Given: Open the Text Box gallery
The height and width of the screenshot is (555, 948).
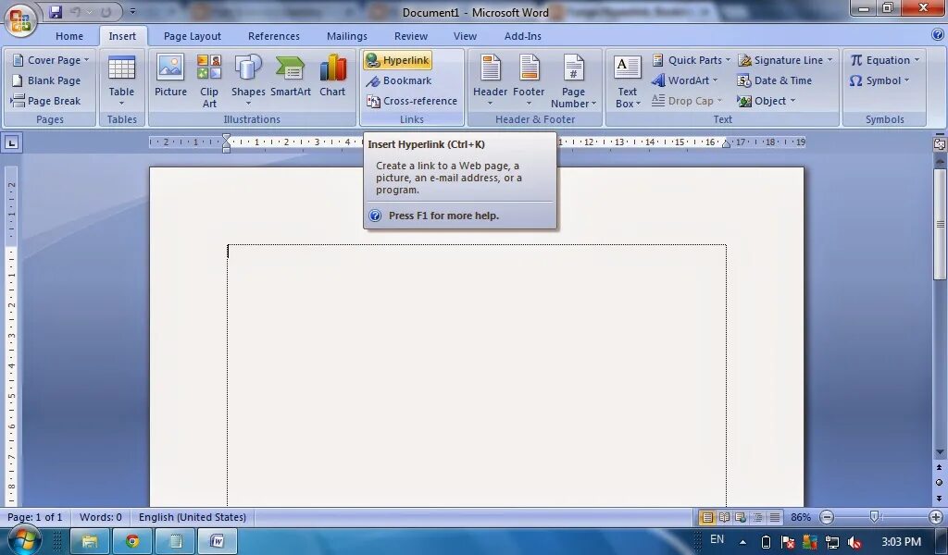Looking at the screenshot, I should [627, 80].
